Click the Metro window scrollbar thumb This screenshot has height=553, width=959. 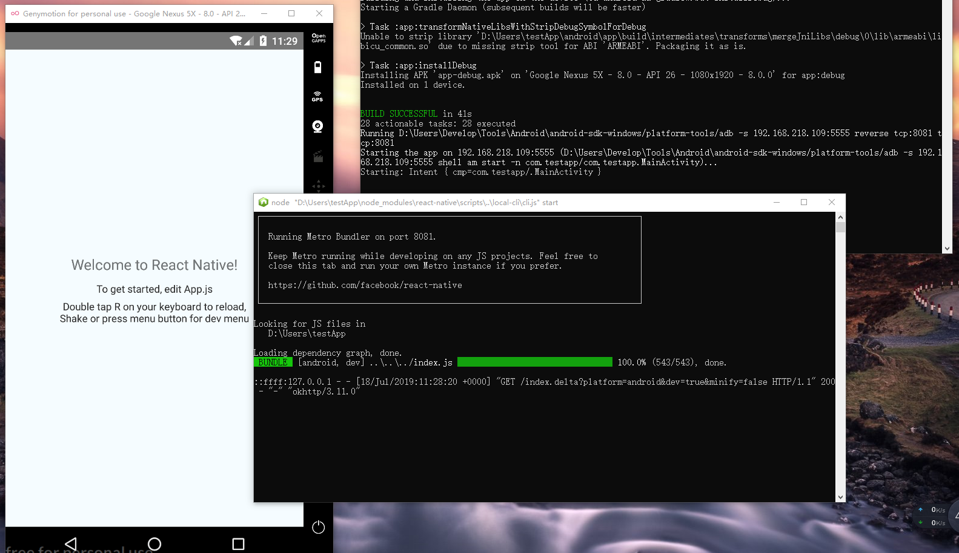click(x=840, y=227)
